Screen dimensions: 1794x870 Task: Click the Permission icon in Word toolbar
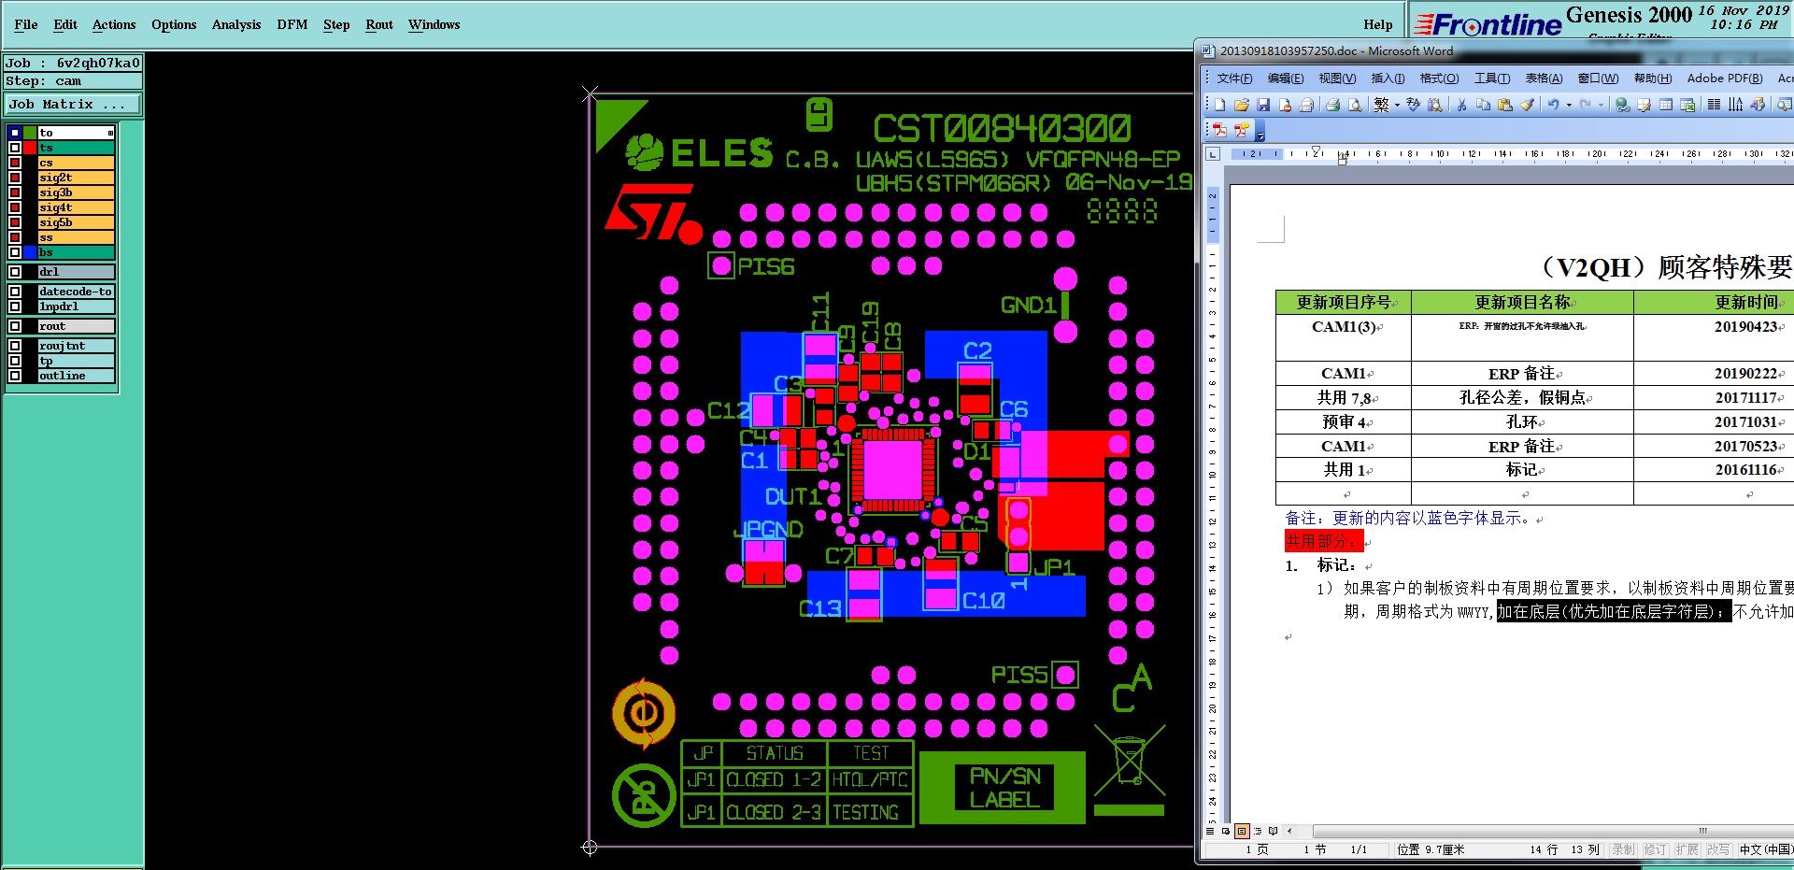(1285, 105)
